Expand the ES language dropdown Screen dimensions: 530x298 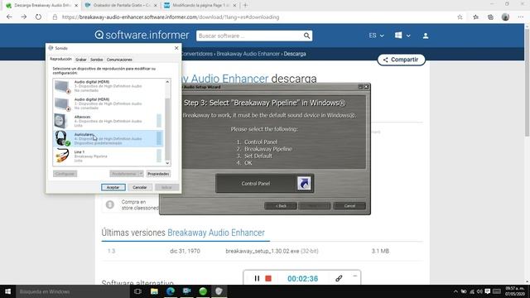(x=376, y=36)
